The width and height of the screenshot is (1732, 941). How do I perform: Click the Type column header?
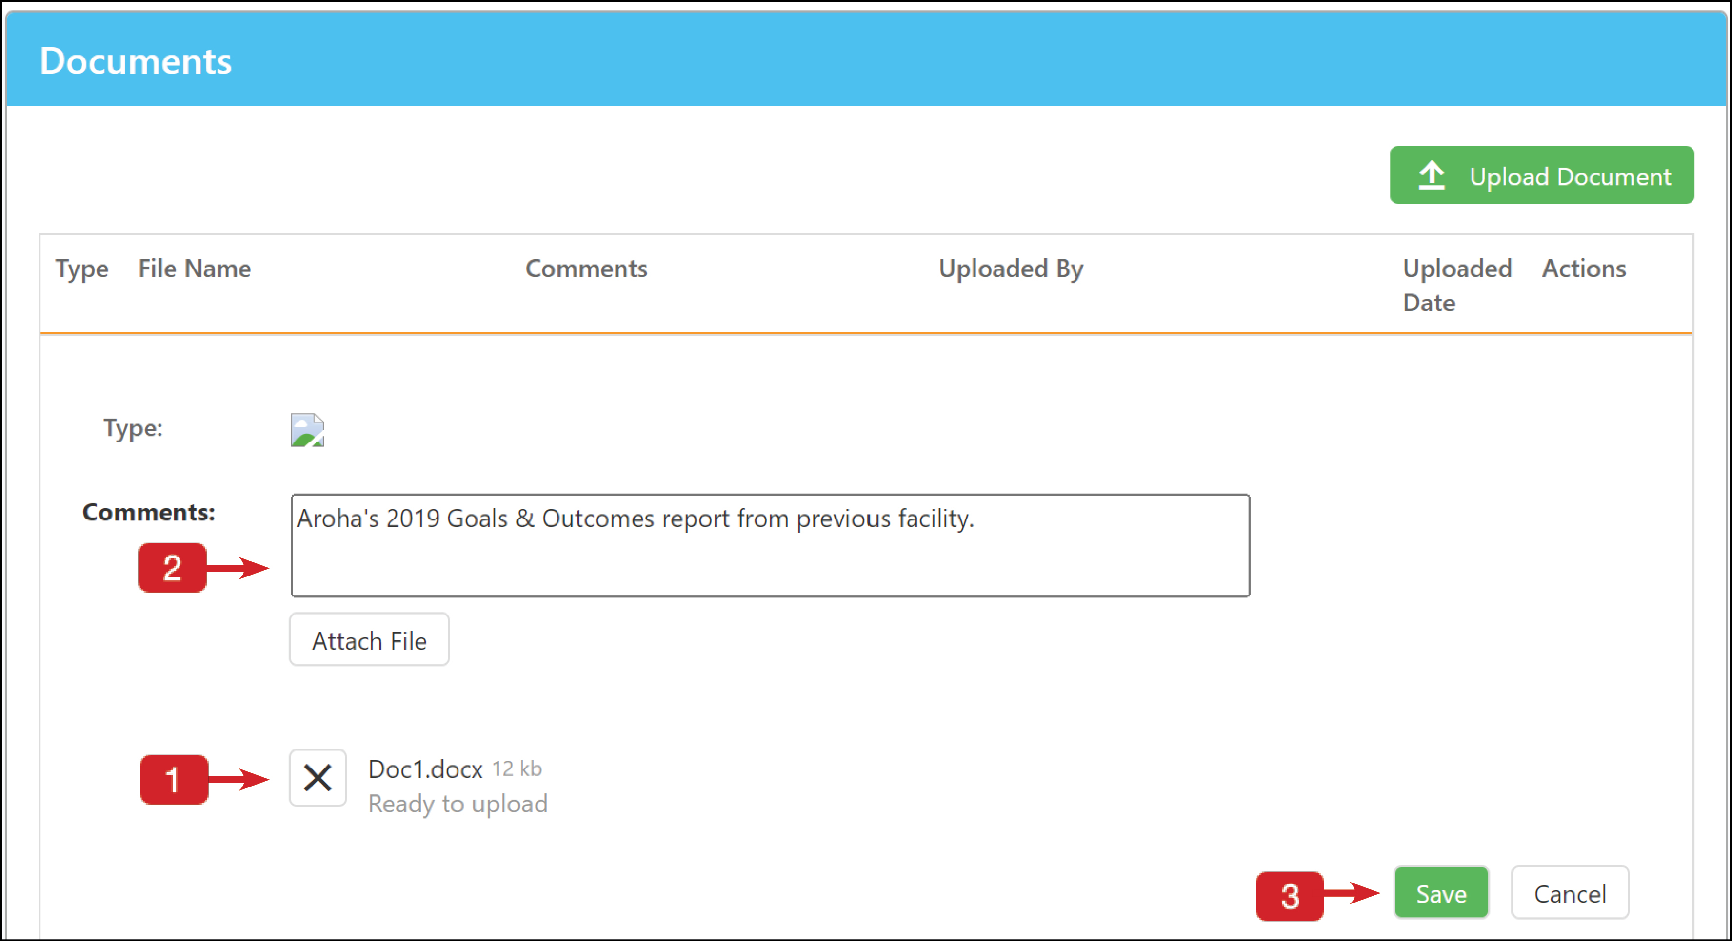point(82,269)
